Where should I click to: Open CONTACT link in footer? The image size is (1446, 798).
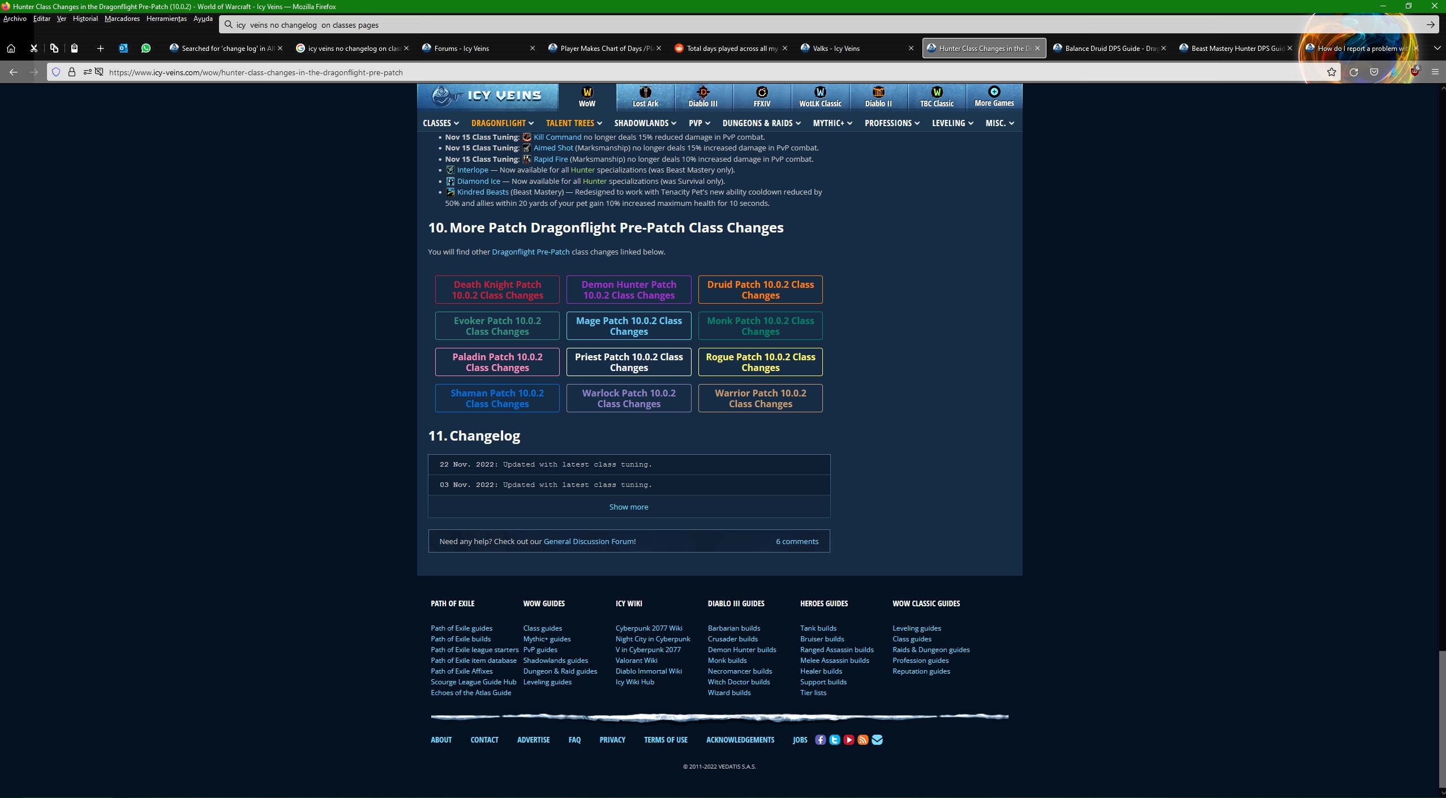coord(484,740)
